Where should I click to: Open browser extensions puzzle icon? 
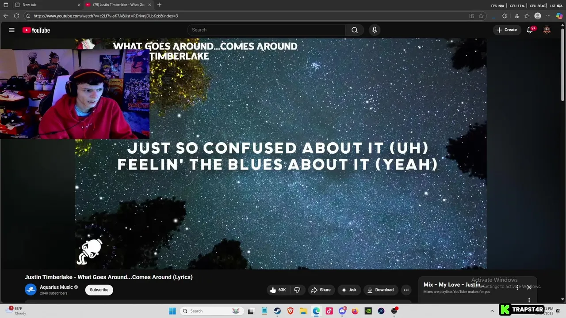pos(505,16)
